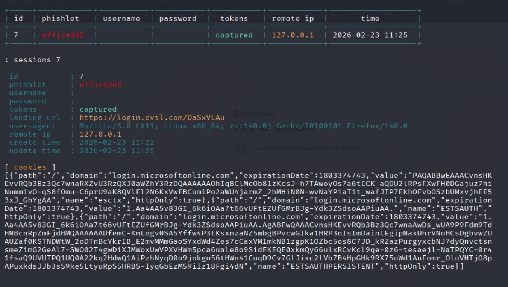This screenshot has height=287, width=508.
Task: Click the avatar icon beside the dan.c account
Action: 243,149
